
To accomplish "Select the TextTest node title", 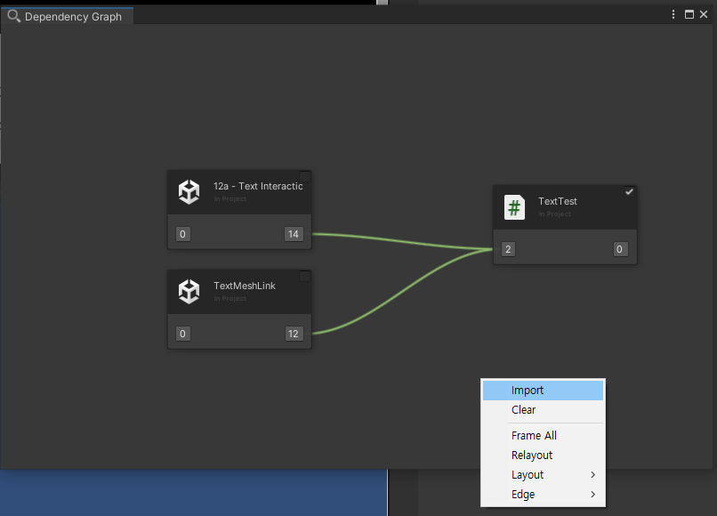I will pos(558,201).
